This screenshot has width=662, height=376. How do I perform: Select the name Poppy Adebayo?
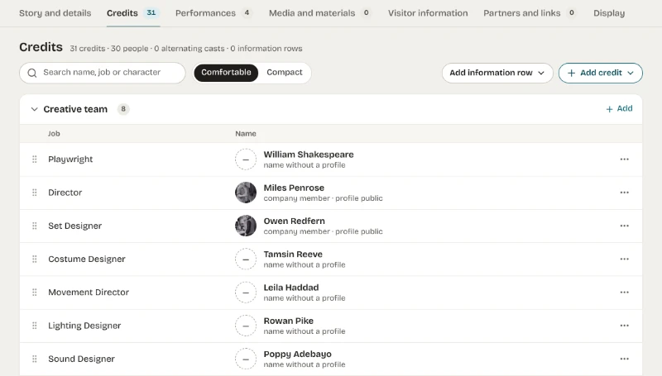coord(298,355)
